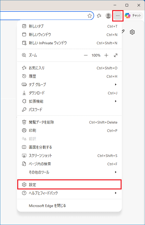Viewport: 145px width, 225px height.
Task: Click the new window icon in menu
Action: click(x=24, y=35)
